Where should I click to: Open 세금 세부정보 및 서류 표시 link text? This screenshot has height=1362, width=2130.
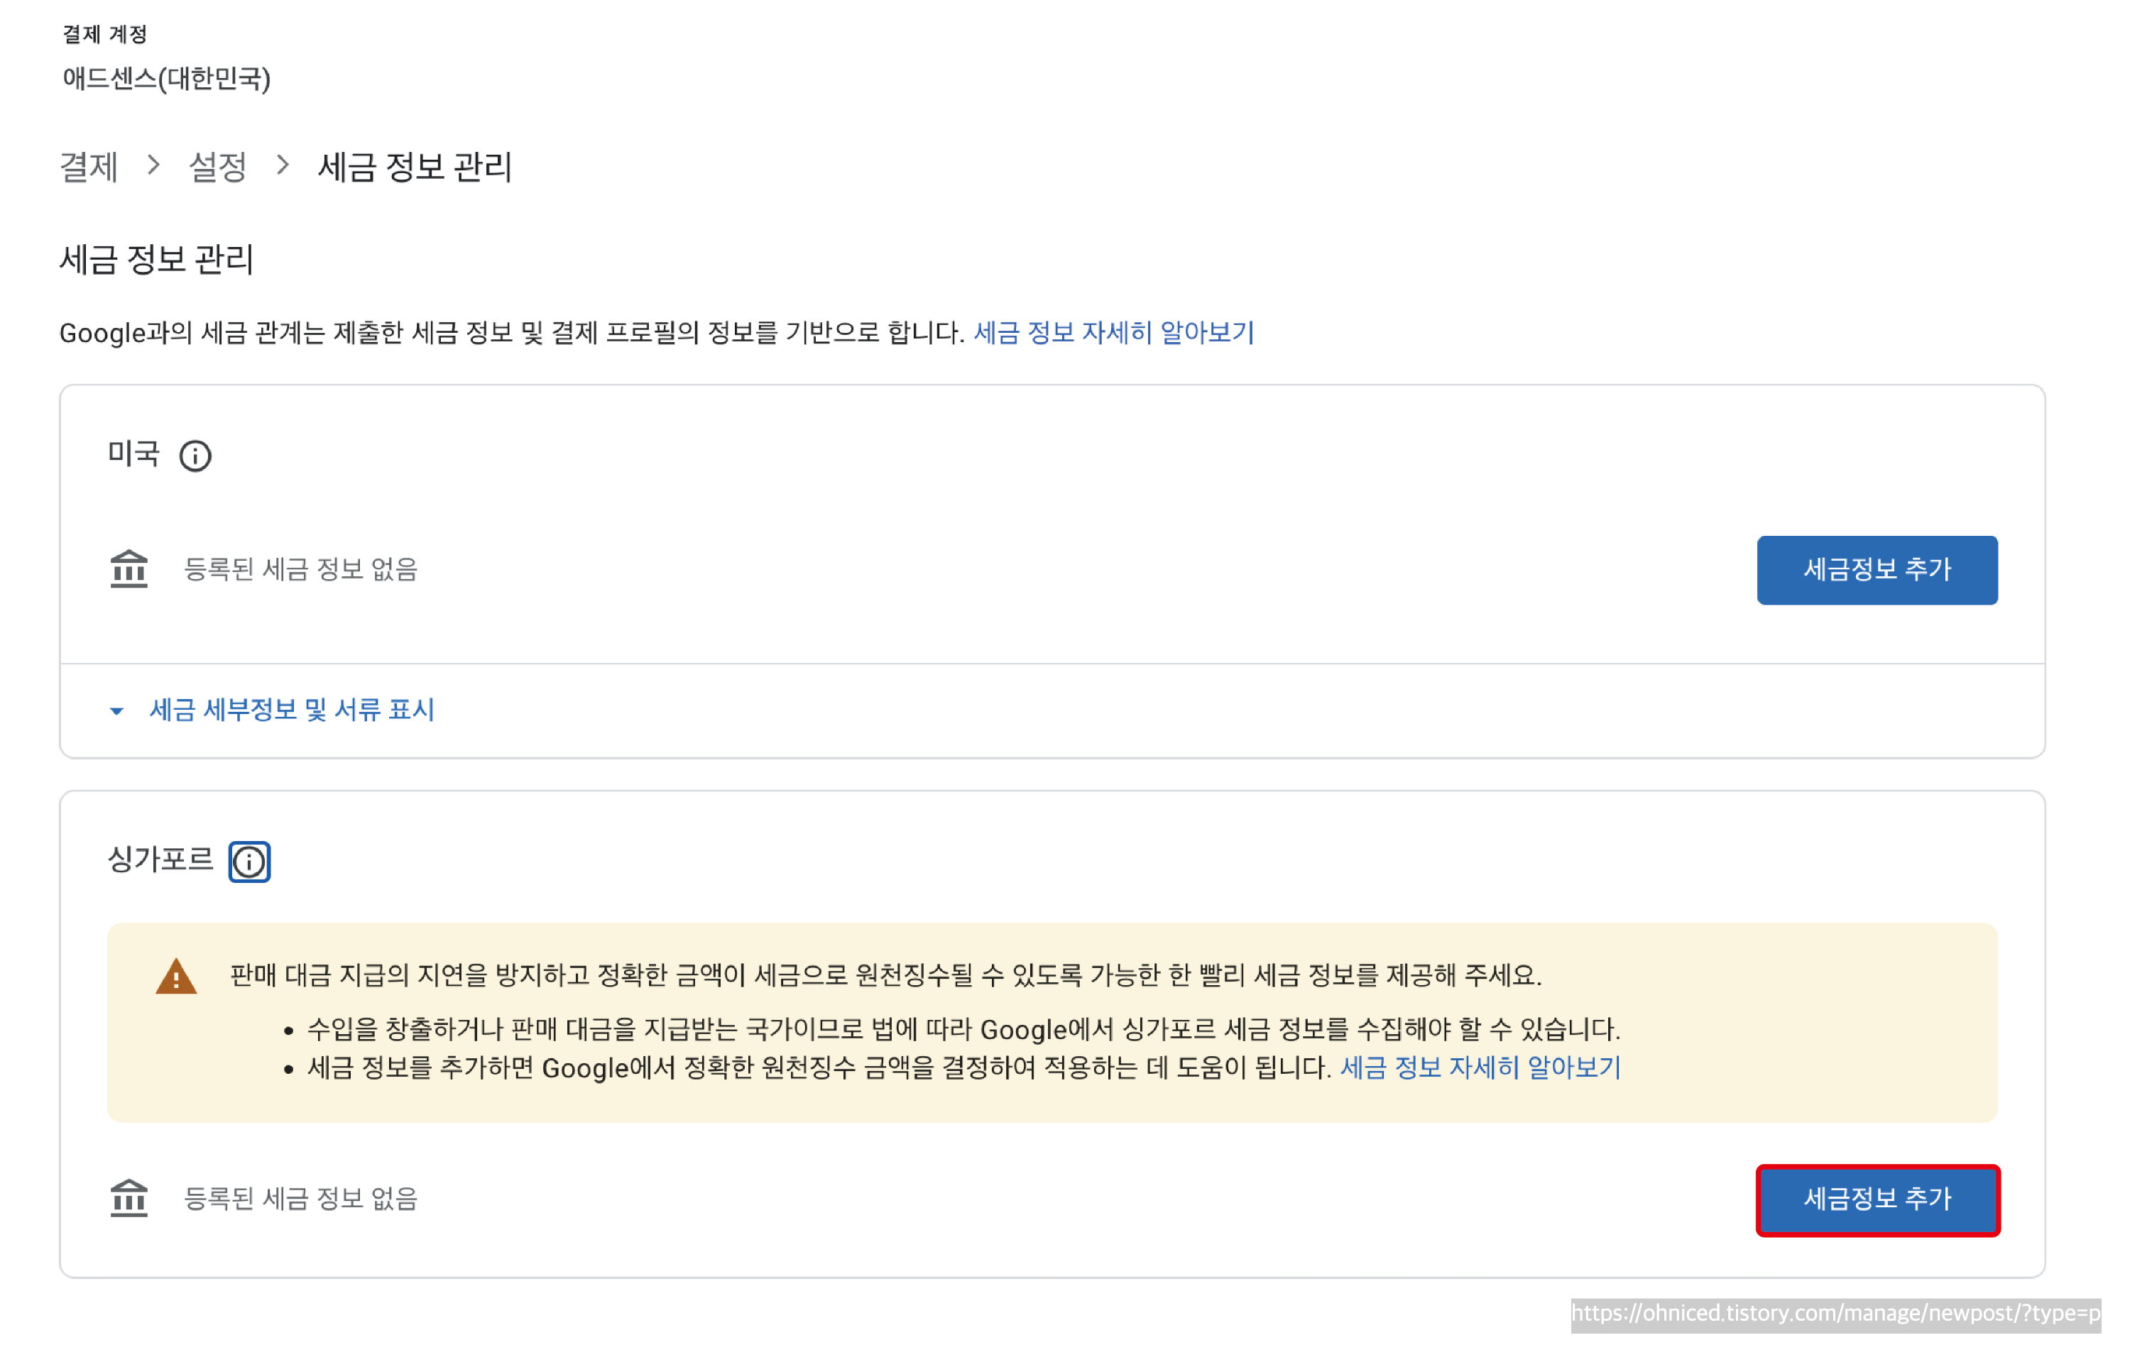(292, 709)
